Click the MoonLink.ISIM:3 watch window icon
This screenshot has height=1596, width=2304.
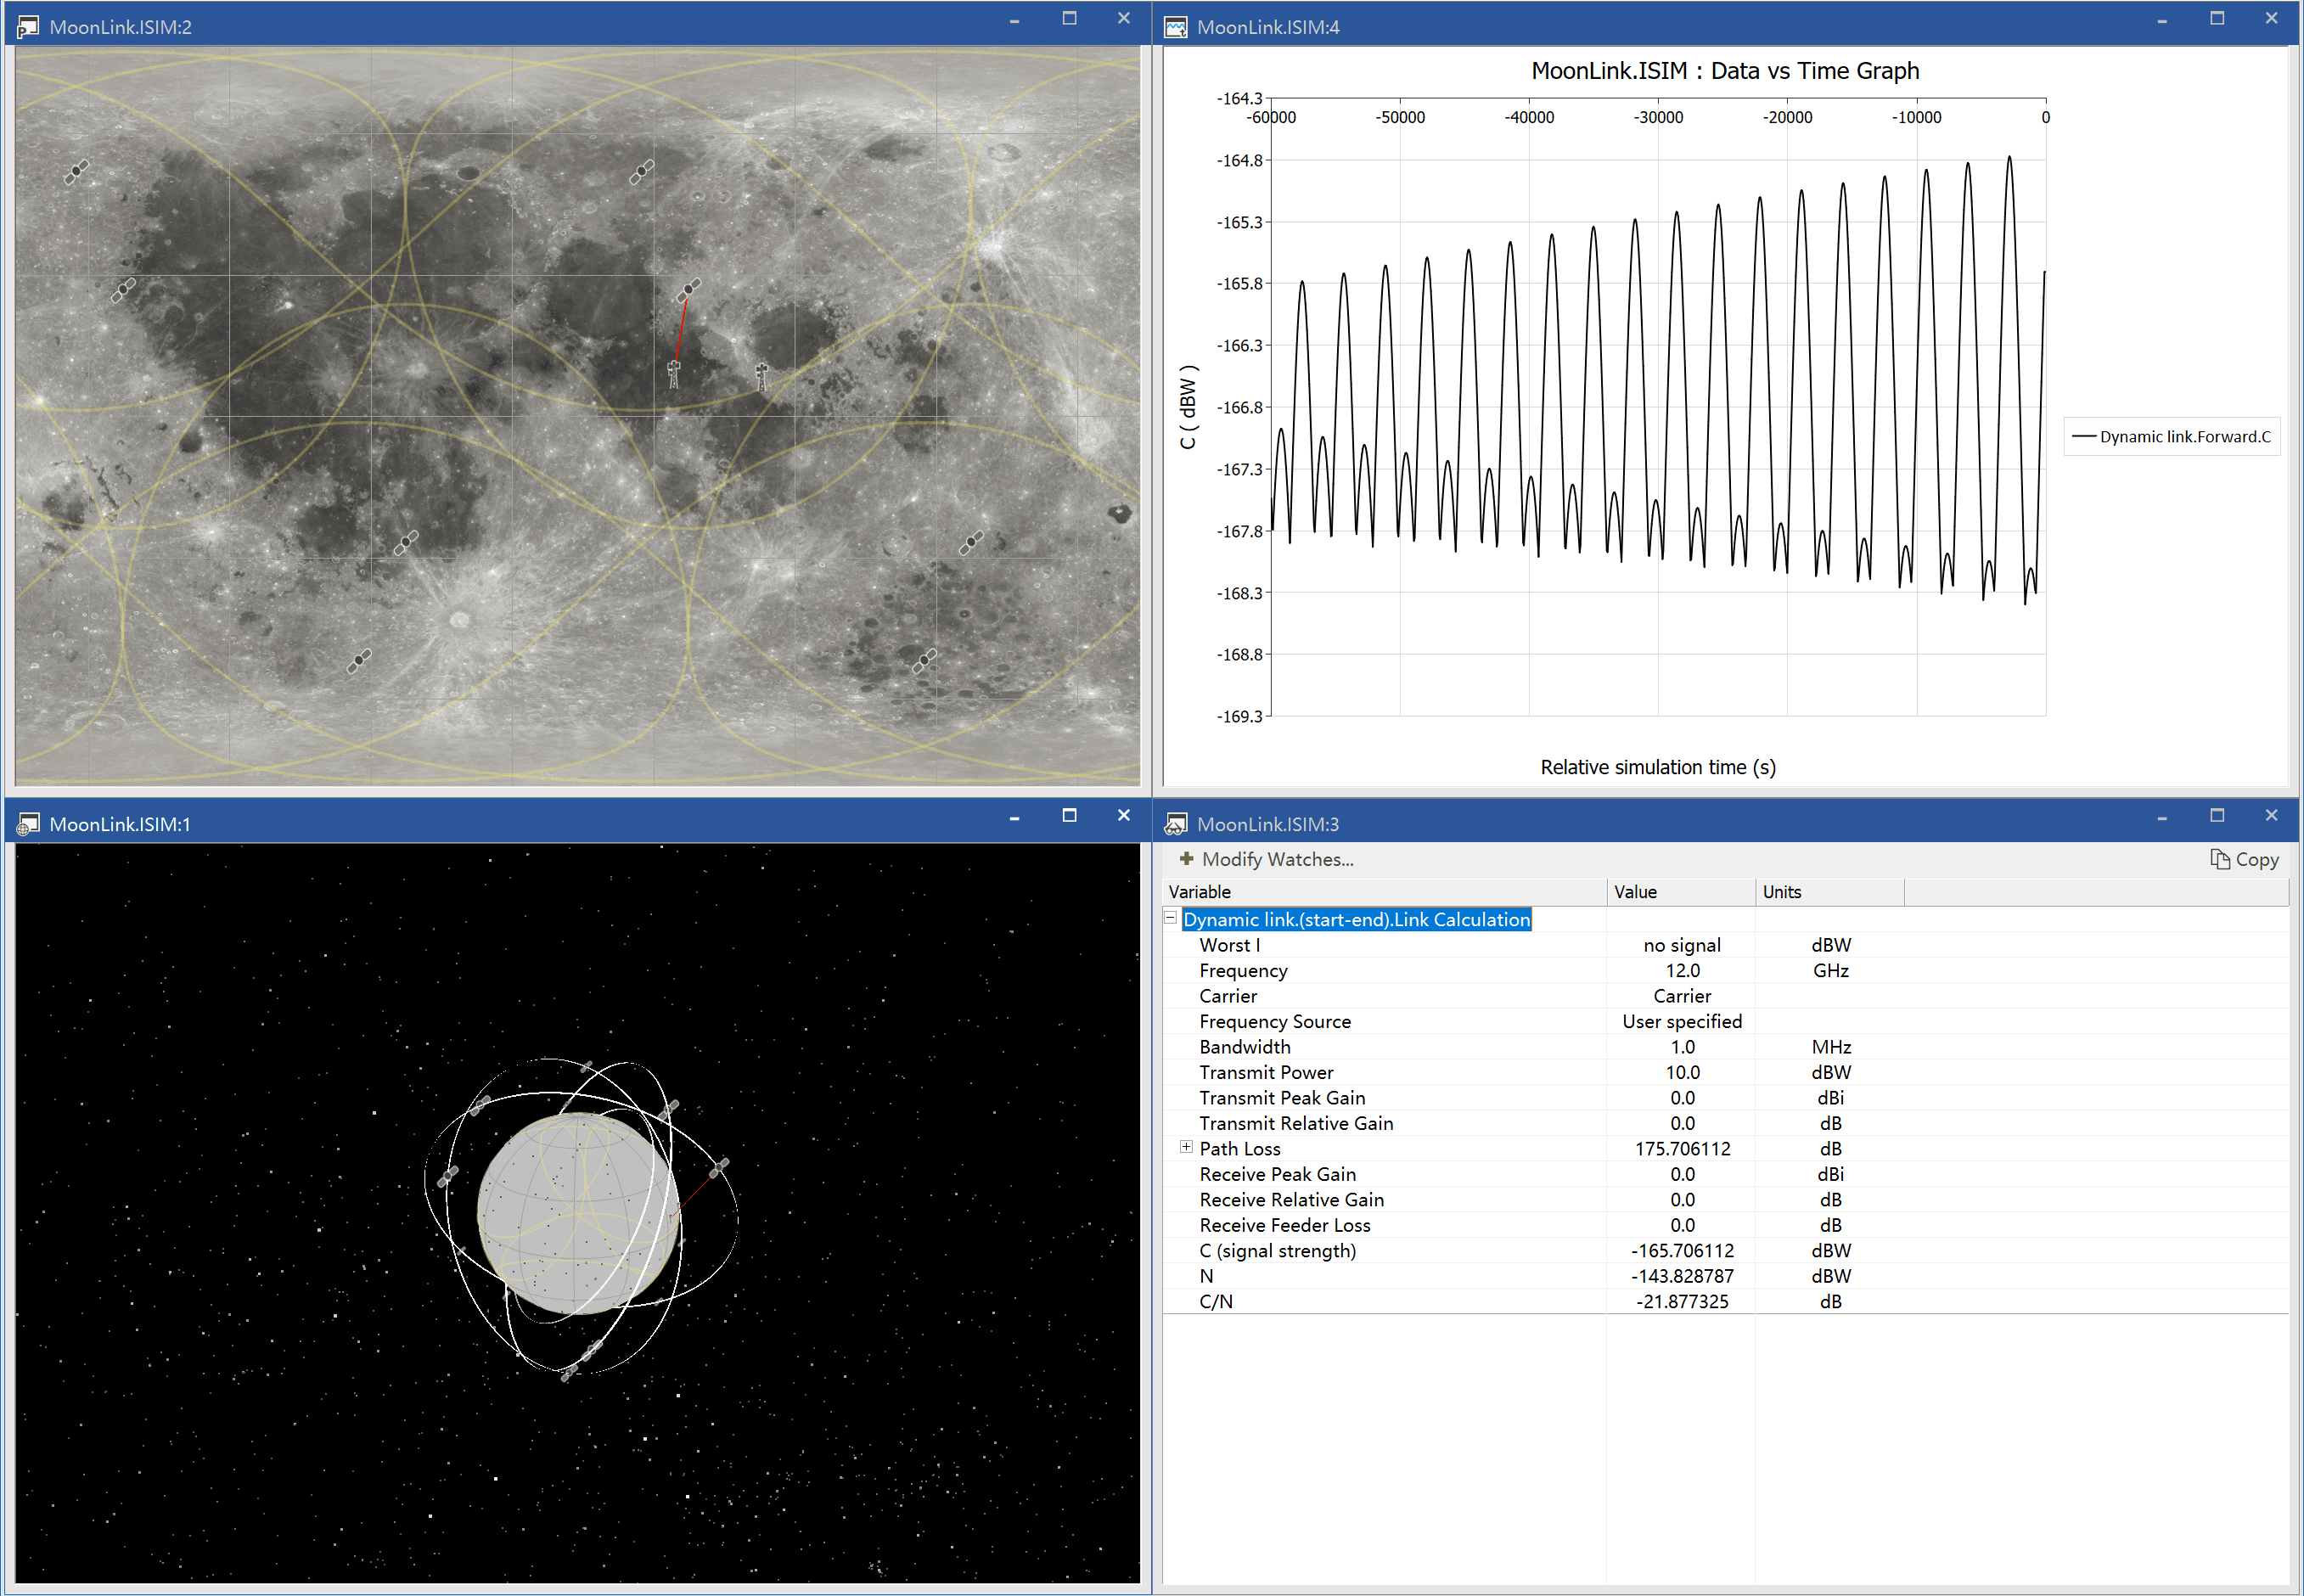click(x=1176, y=824)
